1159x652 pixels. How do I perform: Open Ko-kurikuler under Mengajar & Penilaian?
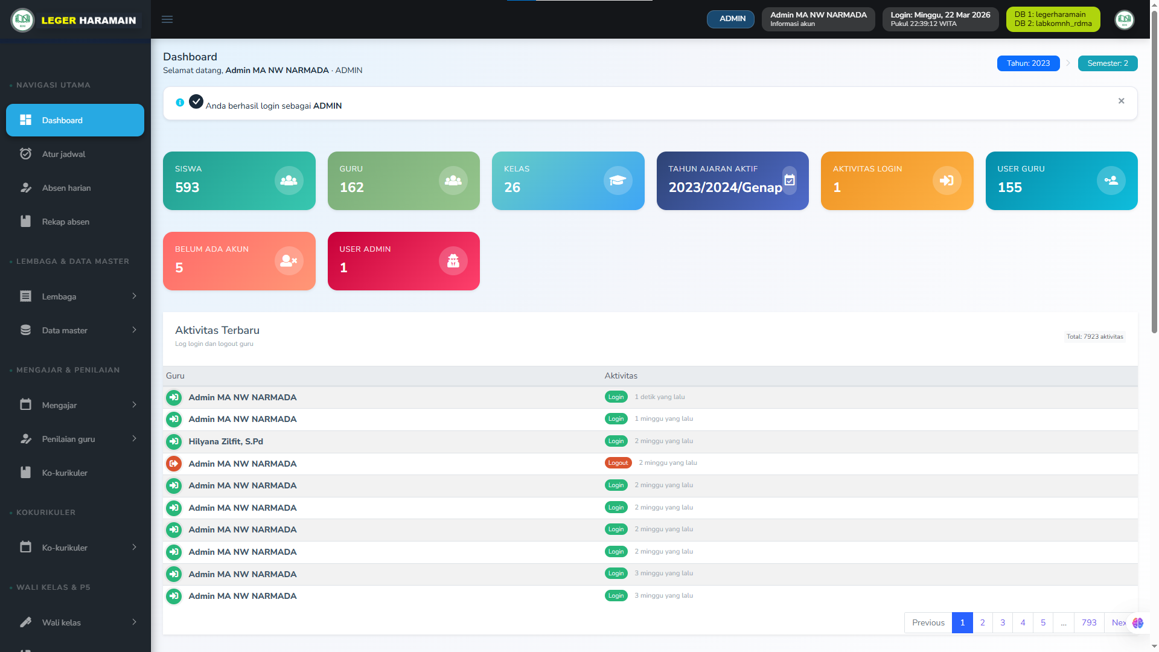tap(75, 473)
